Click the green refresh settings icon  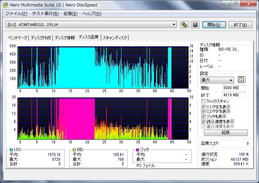click(241, 80)
